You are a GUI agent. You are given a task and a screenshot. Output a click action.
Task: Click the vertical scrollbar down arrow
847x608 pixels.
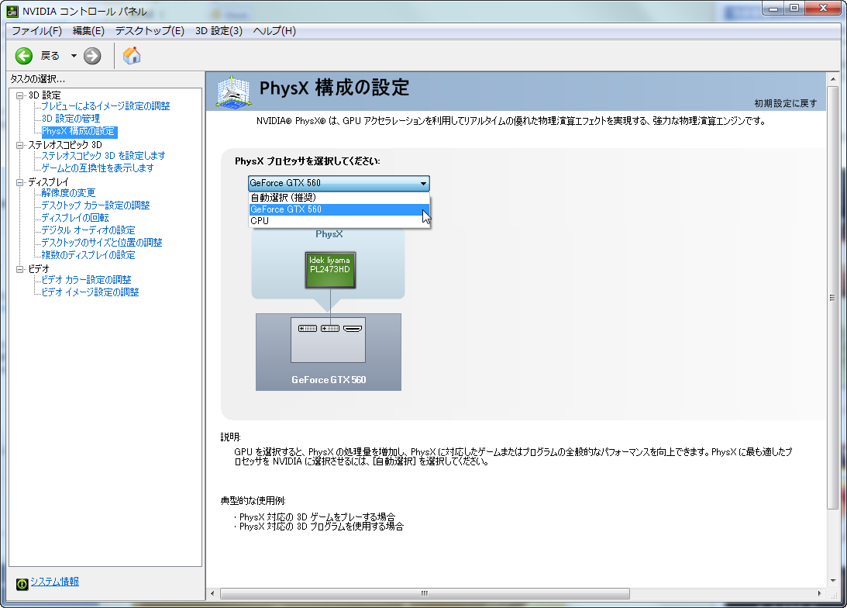pyautogui.click(x=832, y=581)
